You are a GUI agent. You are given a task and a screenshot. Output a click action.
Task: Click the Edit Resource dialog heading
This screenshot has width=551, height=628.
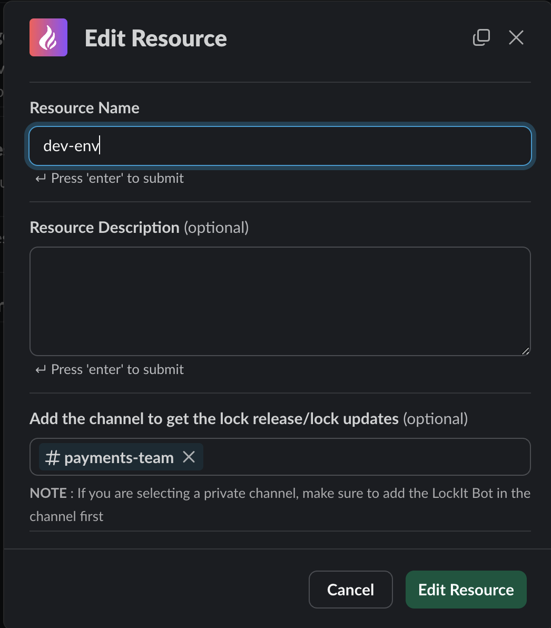[156, 38]
